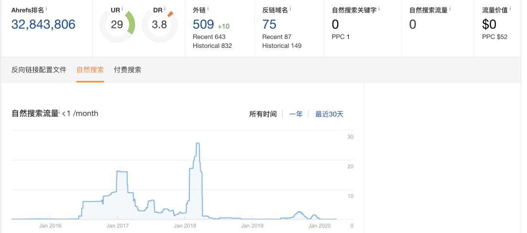This screenshot has width=527, height=233.
Task: Switch chart to 最近30天 range
Action: tap(329, 114)
